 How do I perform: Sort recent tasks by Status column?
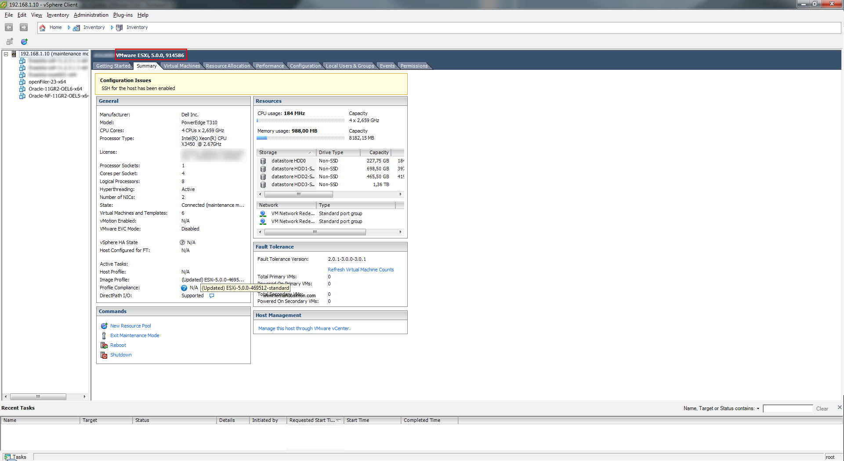click(174, 421)
